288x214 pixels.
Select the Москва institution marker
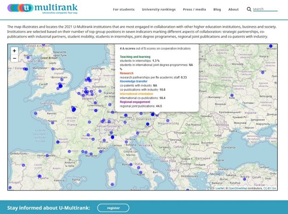tap(271, 46)
